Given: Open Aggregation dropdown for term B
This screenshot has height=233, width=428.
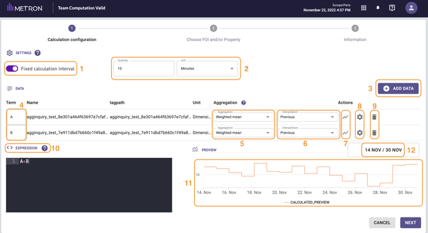Looking at the screenshot, I should coord(243,133).
